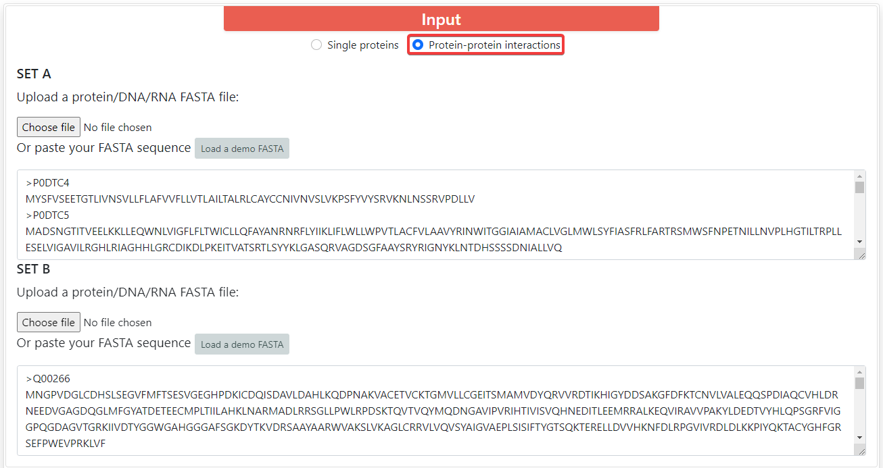Load a demo FASTA for SET A

[x=242, y=149]
